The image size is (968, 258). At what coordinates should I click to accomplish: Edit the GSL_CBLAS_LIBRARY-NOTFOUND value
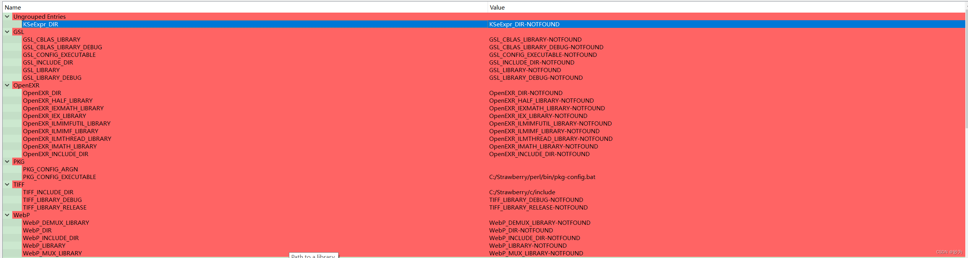pyautogui.click(x=535, y=40)
